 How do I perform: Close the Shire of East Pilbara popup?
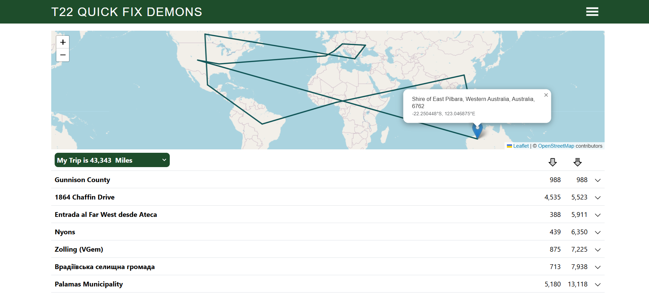click(546, 95)
